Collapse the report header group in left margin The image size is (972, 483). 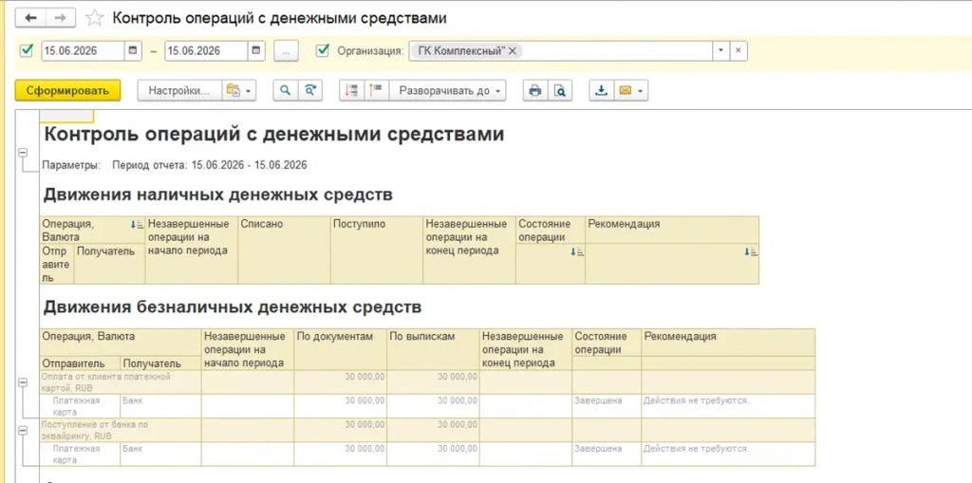pyautogui.click(x=23, y=151)
